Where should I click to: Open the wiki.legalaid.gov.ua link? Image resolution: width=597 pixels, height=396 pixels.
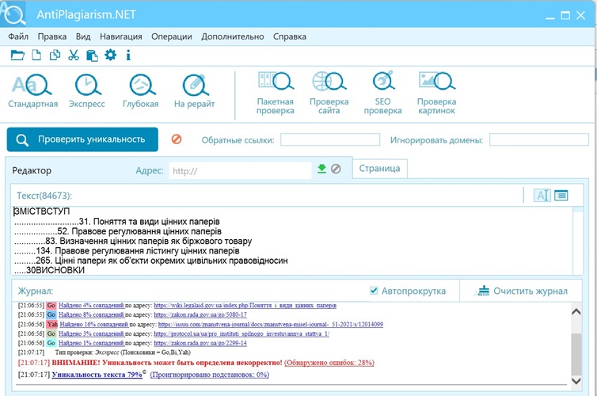[245, 306]
